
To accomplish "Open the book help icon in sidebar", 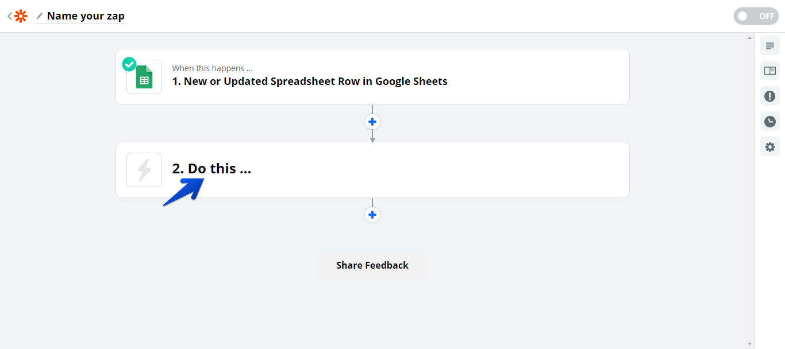I will point(770,71).
